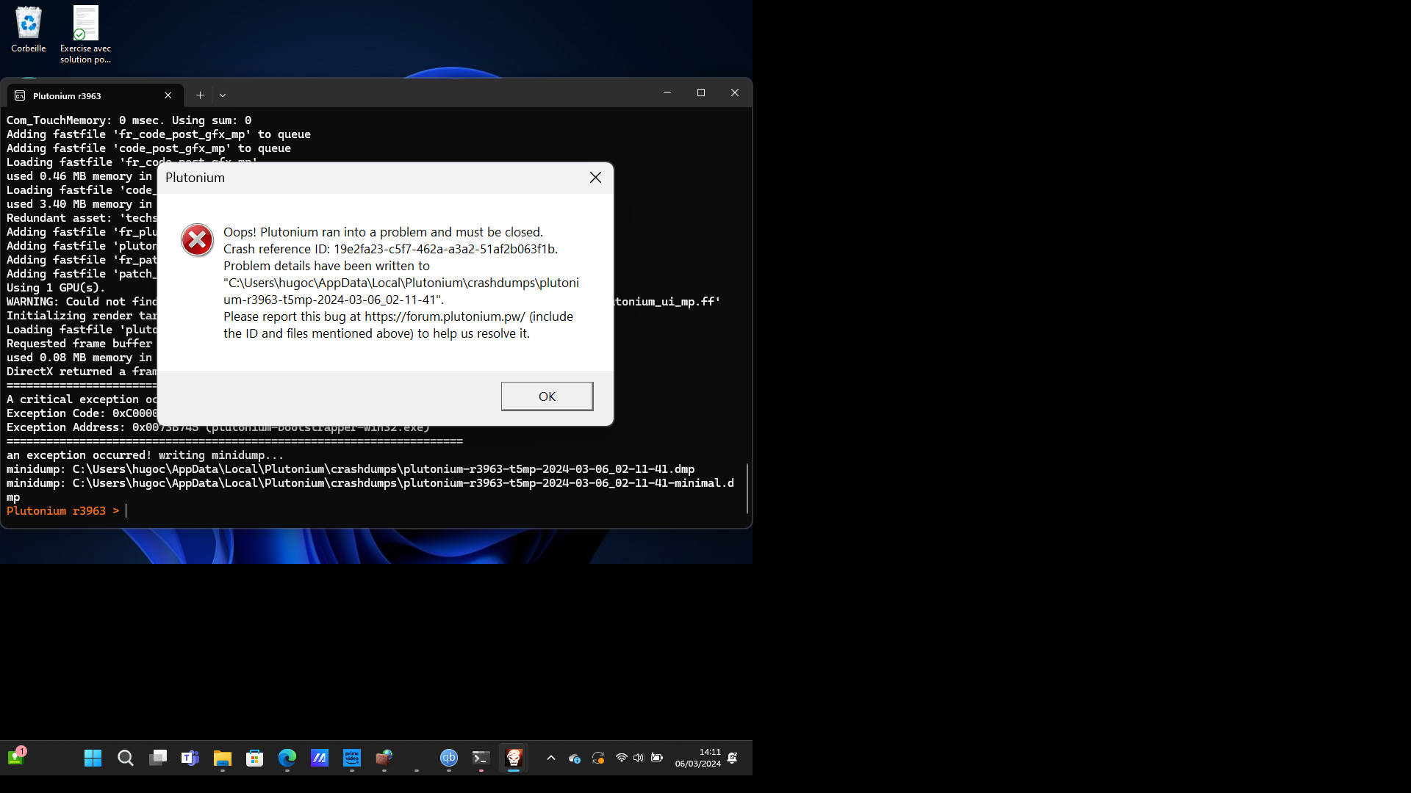Click the sync update tray icon
Screen dimensions: 1411x793
[598, 758]
